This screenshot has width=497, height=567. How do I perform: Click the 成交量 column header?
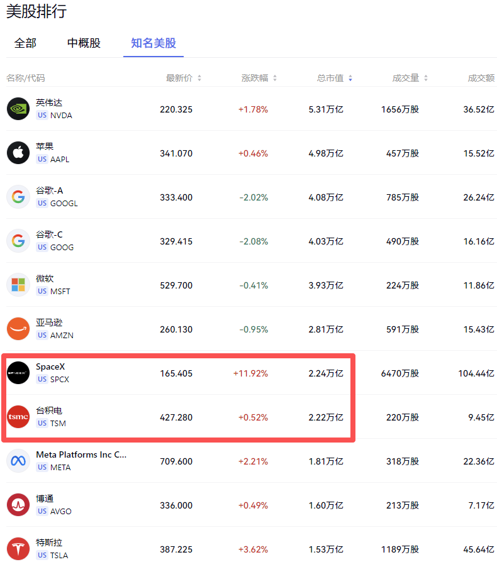point(406,78)
